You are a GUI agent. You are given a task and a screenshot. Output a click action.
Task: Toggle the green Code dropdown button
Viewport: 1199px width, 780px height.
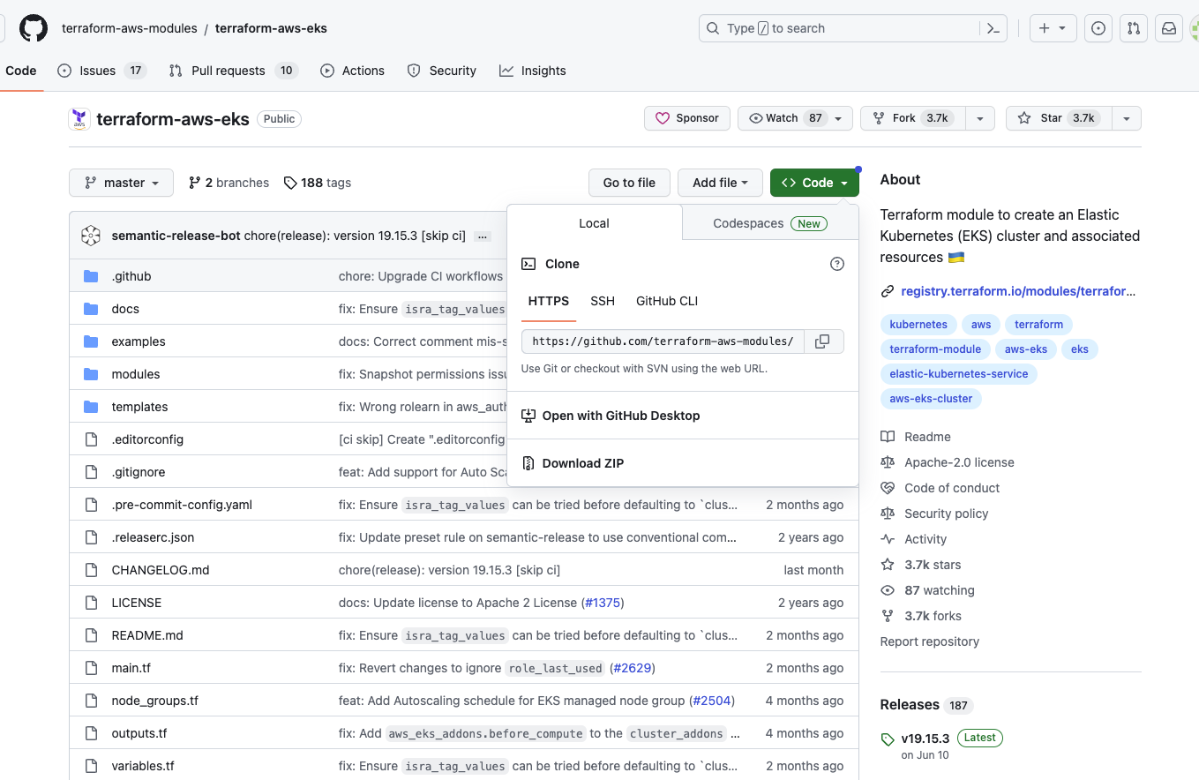pyautogui.click(x=814, y=183)
